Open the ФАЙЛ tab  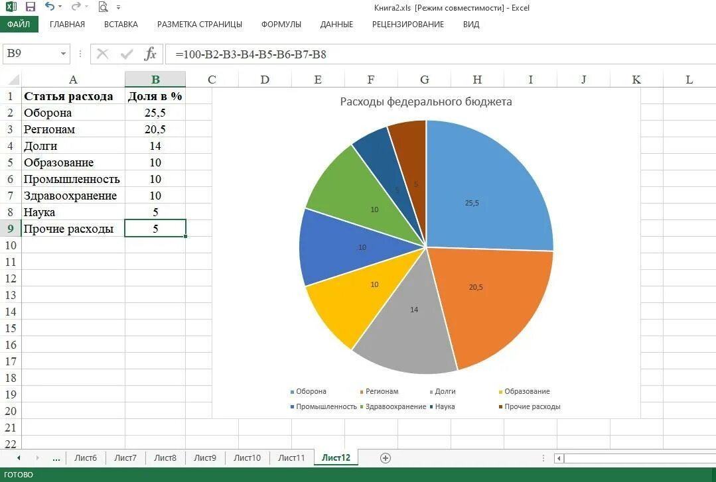coord(19,24)
